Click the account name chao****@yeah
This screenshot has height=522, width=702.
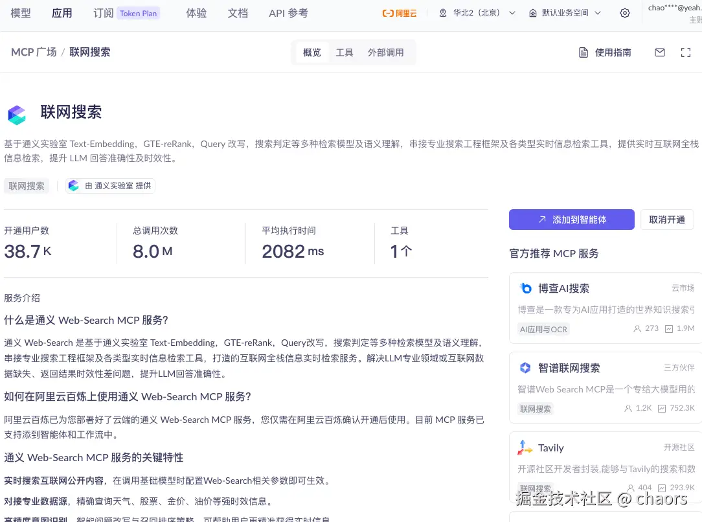pyautogui.click(x=675, y=8)
